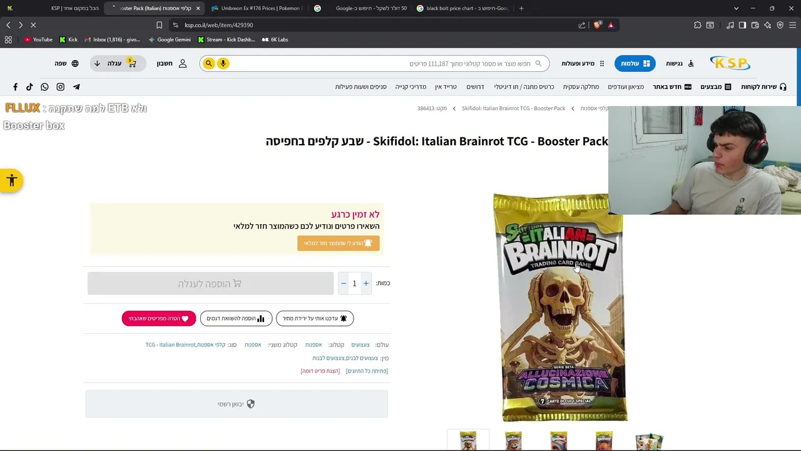The image size is (801, 451).
Task: Activate the voice search microphone icon
Action: click(223, 63)
